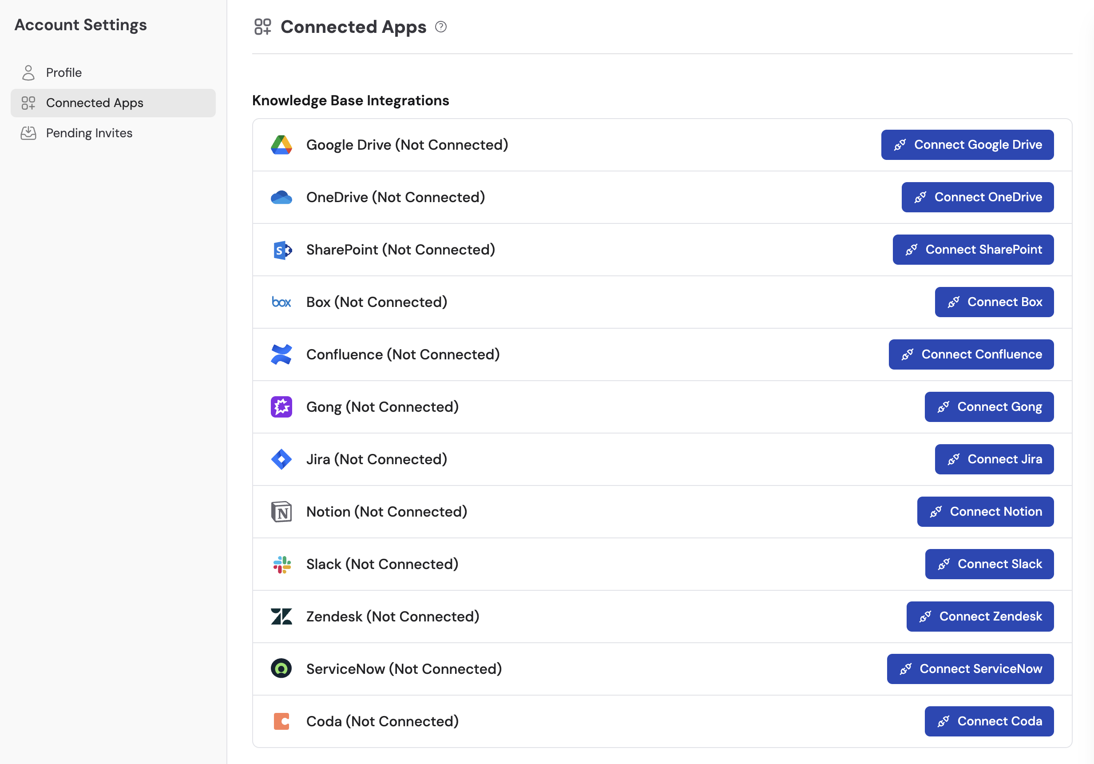Select Connected Apps in the sidebar
1094x764 pixels.
[94, 103]
